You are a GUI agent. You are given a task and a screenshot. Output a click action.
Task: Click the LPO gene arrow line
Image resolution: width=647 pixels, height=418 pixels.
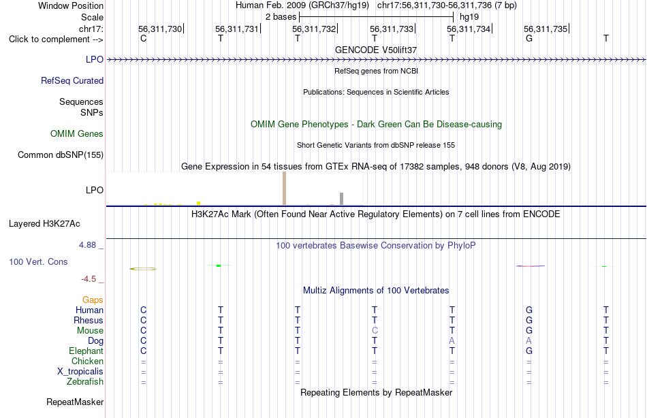tap(376, 60)
